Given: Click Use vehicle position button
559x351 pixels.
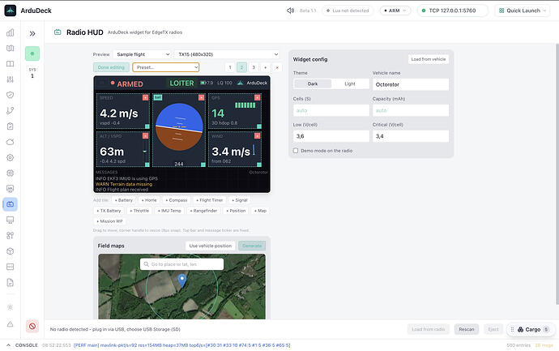Looking at the screenshot, I should [211, 246].
